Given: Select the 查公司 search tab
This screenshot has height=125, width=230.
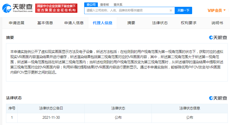Looking at the screenshot, I should [x=91, y=5].
